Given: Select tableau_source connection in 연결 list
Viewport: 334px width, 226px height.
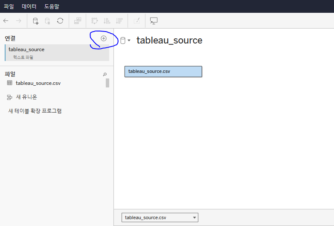Looking at the screenshot, I should pos(57,52).
